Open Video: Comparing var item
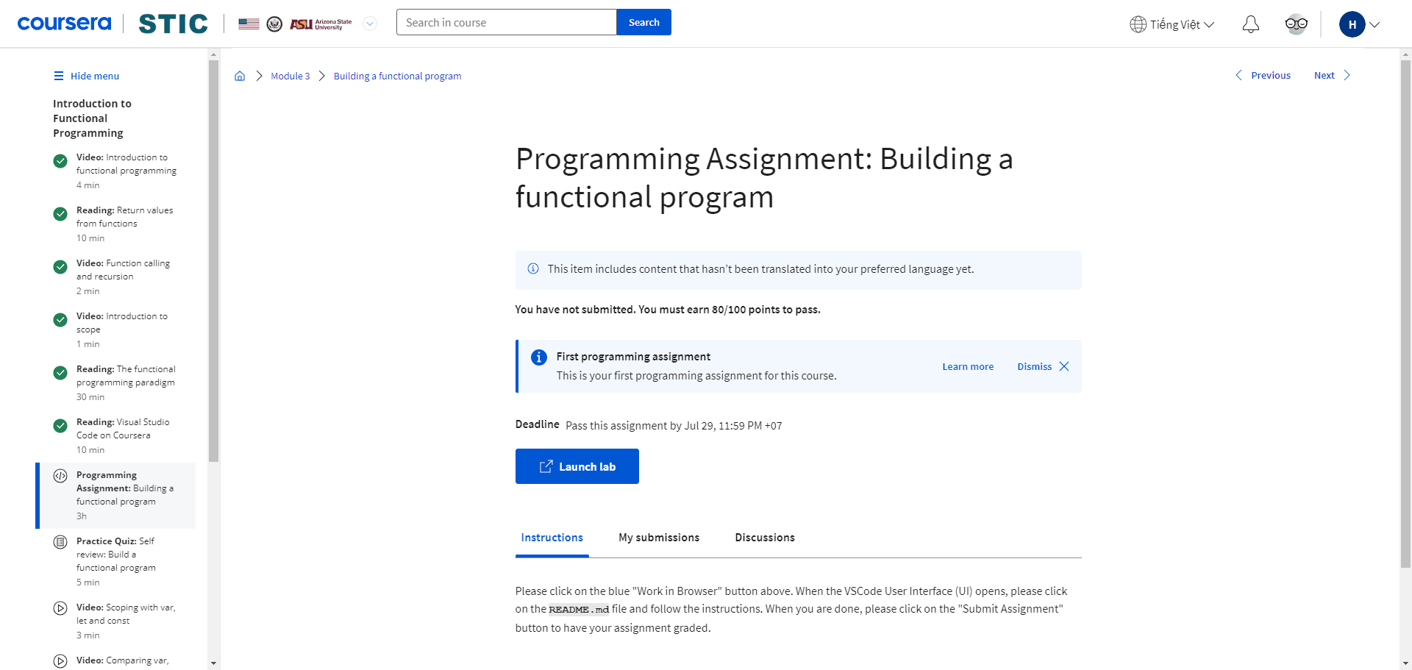This screenshot has height=670, width=1412. tap(117, 660)
